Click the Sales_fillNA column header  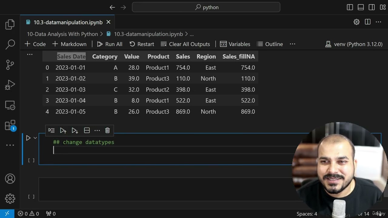click(239, 57)
